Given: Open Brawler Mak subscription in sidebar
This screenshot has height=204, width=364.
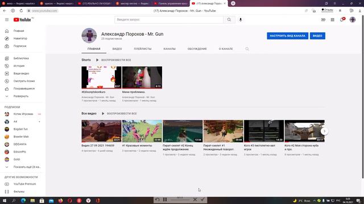Looking at the screenshot, I should 21,137.
